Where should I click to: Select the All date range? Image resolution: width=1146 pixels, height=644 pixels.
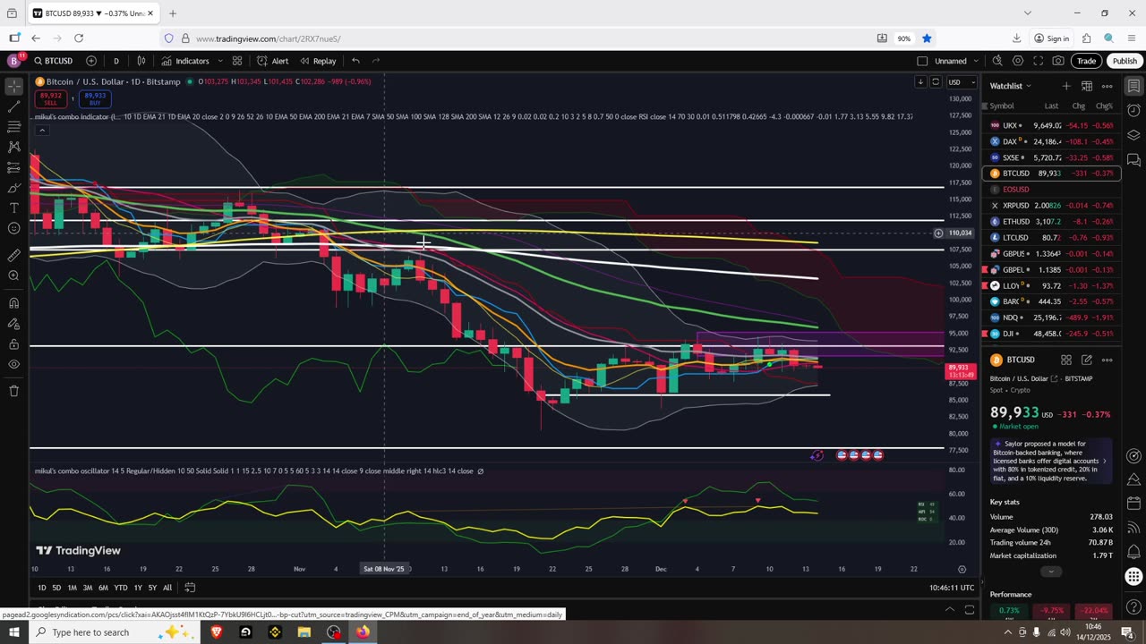pyautogui.click(x=167, y=588)
